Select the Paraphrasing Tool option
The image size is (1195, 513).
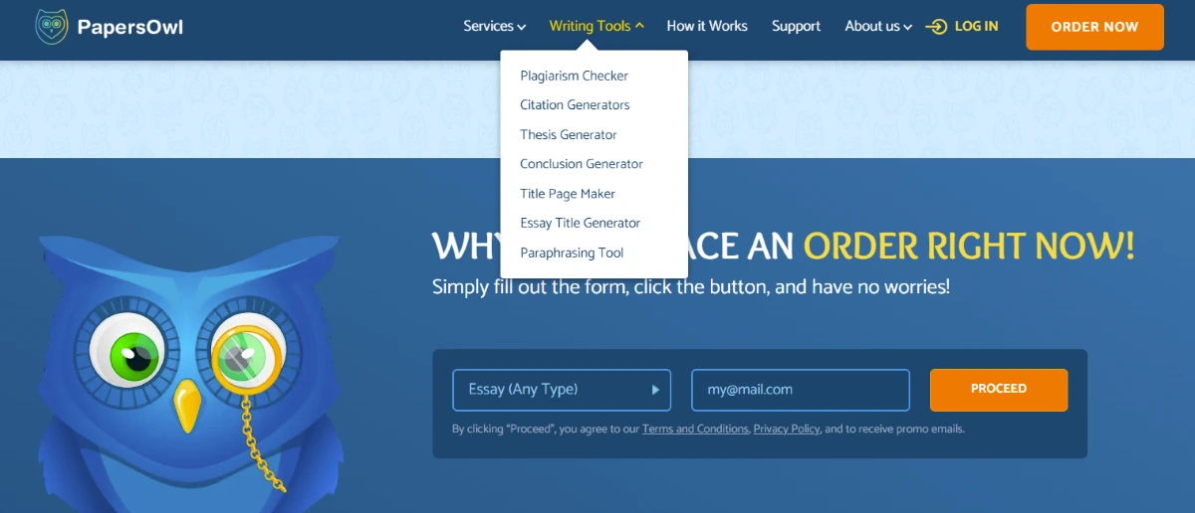coord(571,253)
